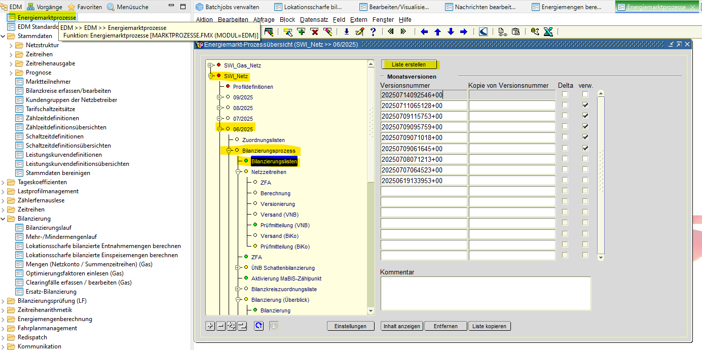Toggle Delta checkbox for version 20250709115753+00
This screenshot has width=702, height=350.
click(565, 116)
